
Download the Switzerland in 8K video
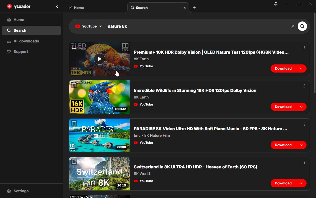point(283,183)
